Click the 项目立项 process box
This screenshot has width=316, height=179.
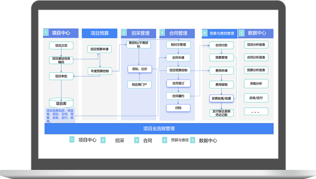pyautogui.click(x=61, y=46)
